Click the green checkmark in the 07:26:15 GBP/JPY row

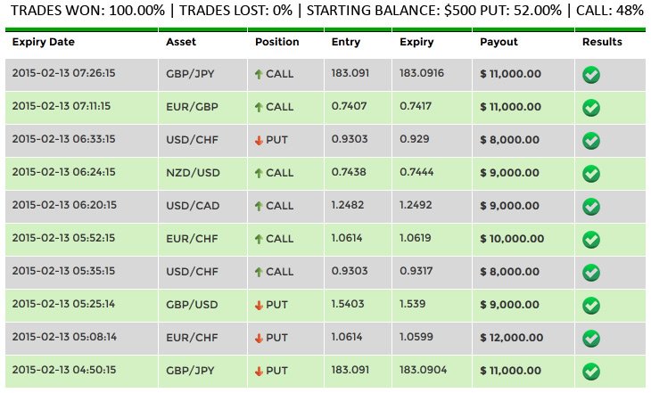coord(590,75)
